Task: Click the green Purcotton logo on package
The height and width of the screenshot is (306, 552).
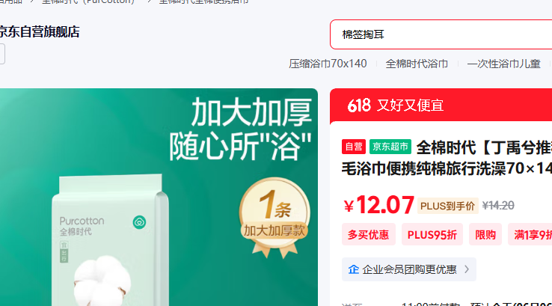Action: 139,222
